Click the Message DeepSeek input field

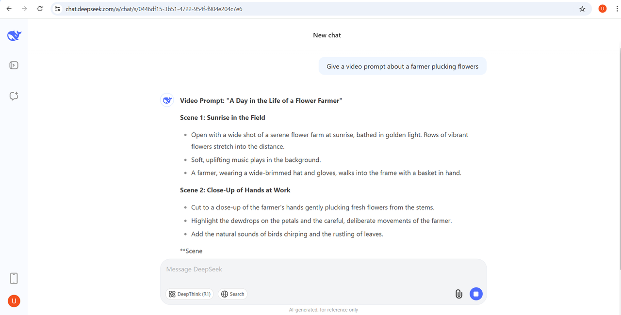tap(323, 269)
